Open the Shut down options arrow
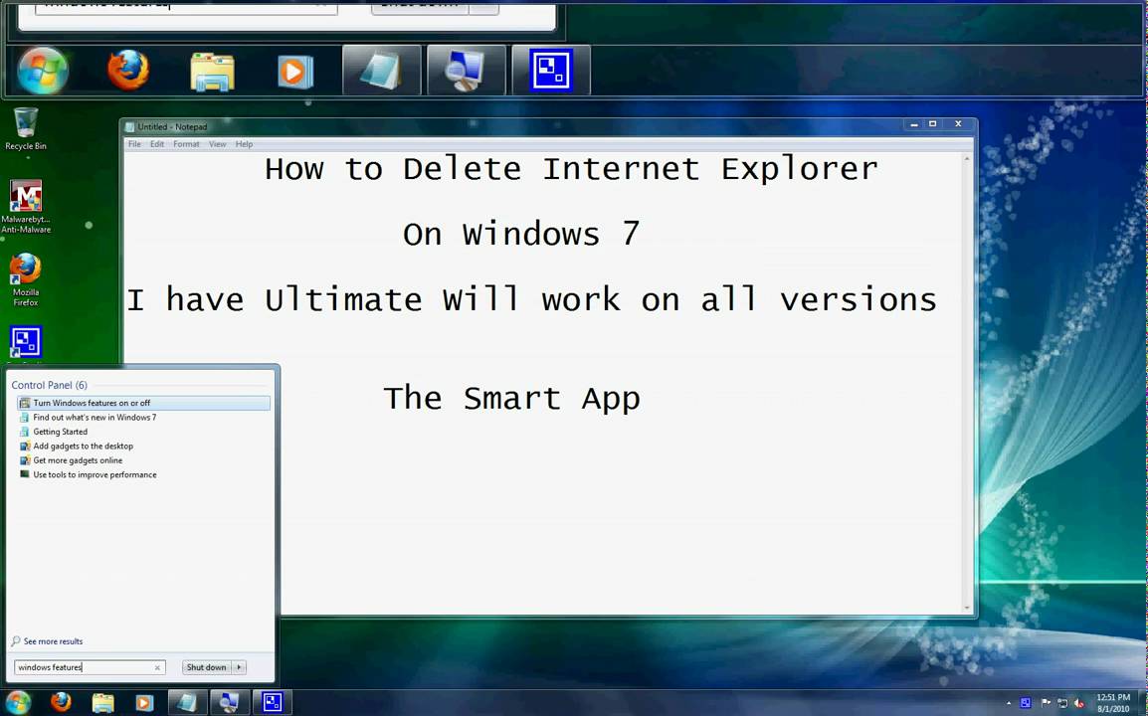 [x=240, y=667]
